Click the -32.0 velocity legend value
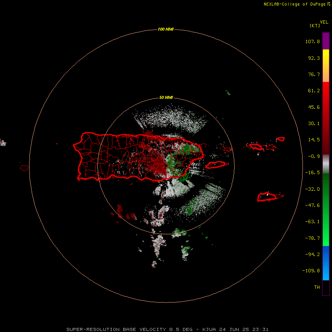 pyautogui.click(x=312, y=189)
